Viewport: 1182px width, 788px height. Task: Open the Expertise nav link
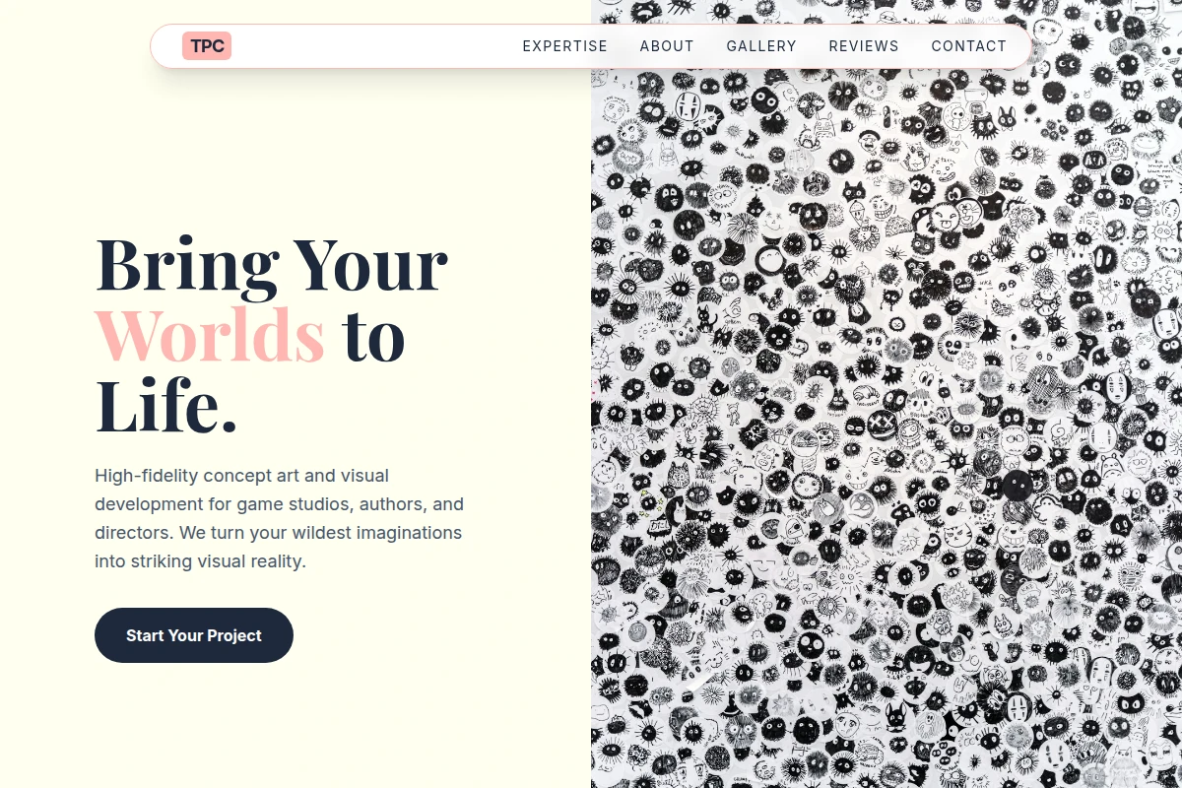565,46
